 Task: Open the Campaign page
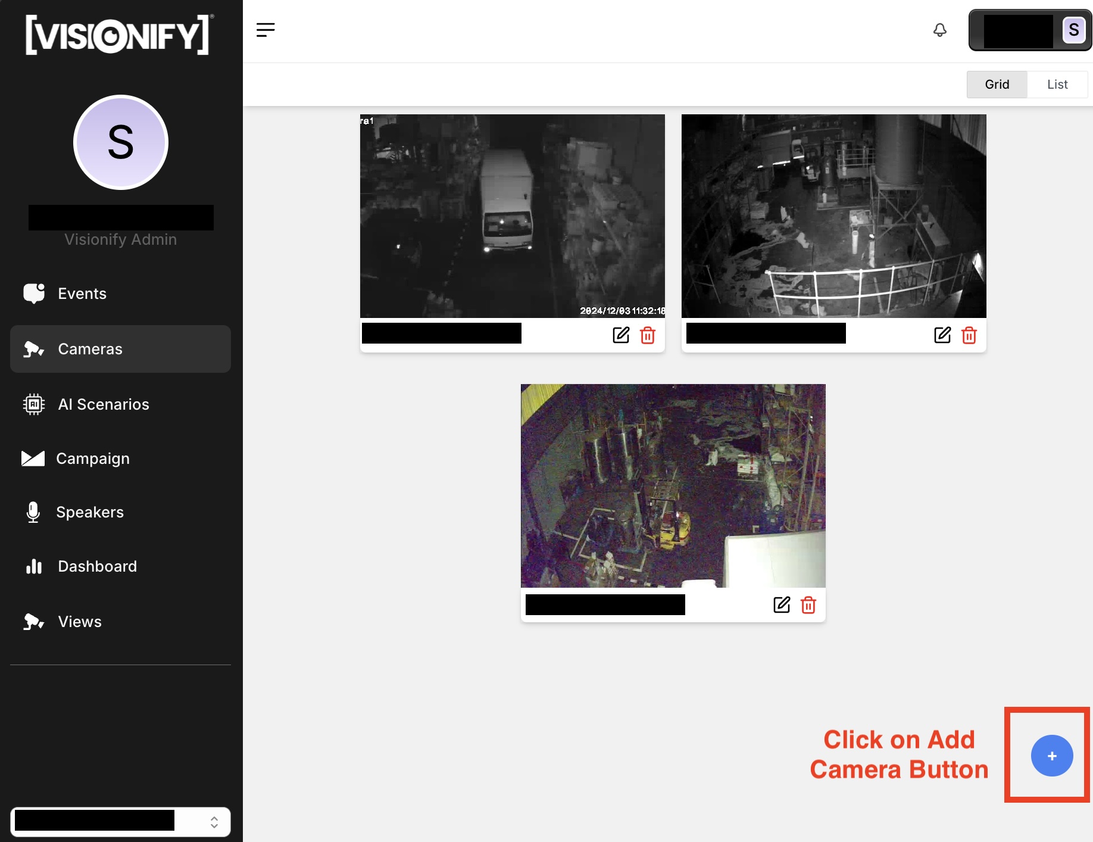click(x=120, y=459)
